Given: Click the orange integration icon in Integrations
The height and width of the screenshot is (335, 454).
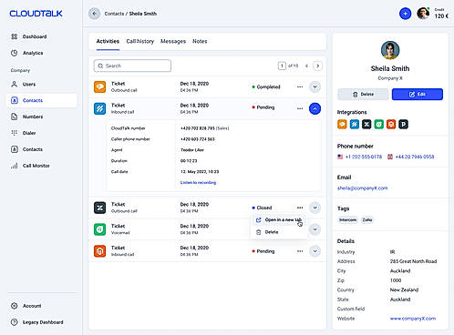Looking at the screenshot, I should [342, 124].
